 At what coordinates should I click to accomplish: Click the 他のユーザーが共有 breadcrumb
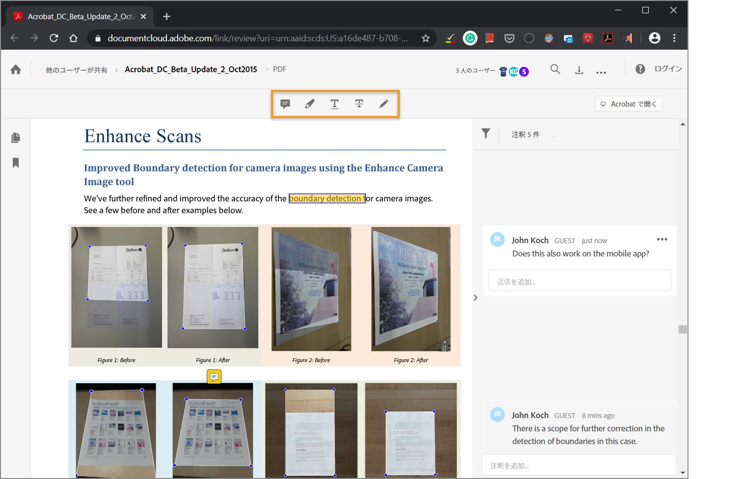(77, 70)
